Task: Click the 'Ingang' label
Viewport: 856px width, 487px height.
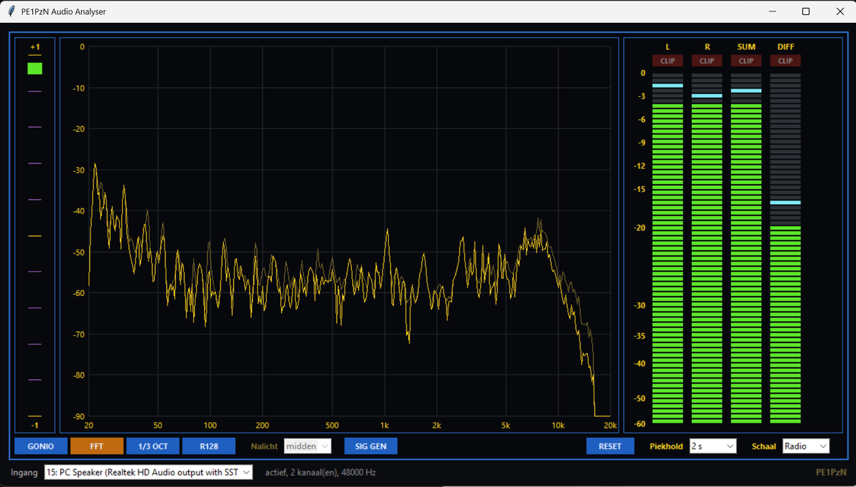Action: [24, 472]
